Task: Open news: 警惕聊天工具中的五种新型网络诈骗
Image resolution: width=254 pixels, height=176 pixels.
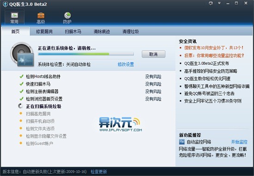Action: tap(217, 86)
